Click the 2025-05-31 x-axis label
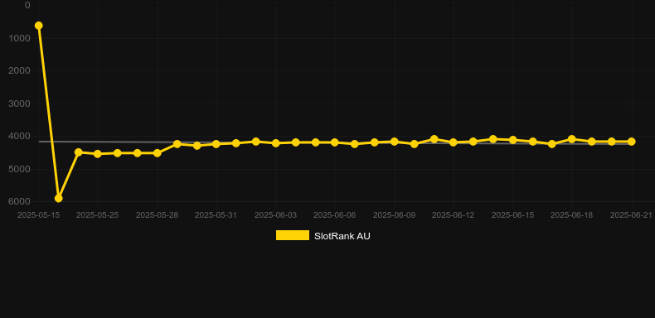Screen dimensions: 655x318 point(216,215)
